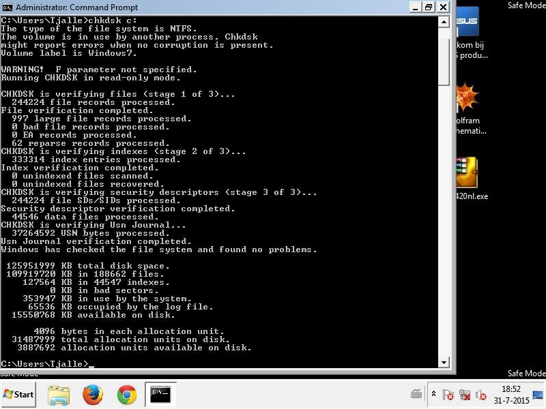Image resolution: width=546 pixels, height=409 pixels.
Task: Click the volume speaker tray icon
Action: [x=480, y=395]
